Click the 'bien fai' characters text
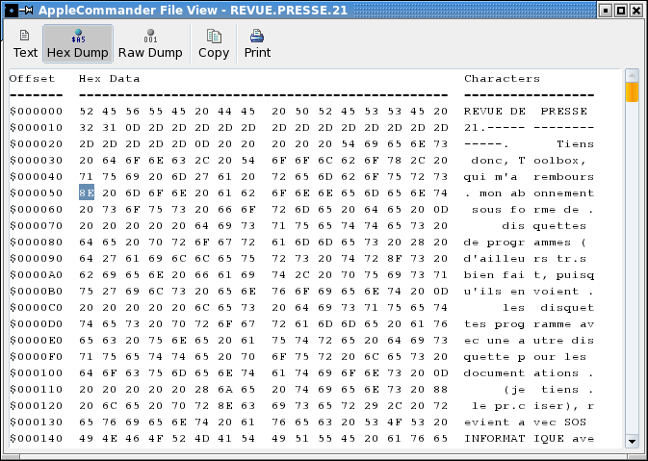The width and height of the screenshot is (648, 461). click(495, 274)
